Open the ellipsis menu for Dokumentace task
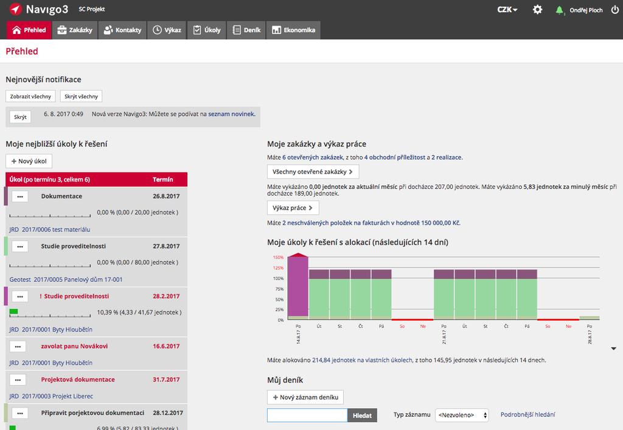The width and height of the screenshot is (623, 430). click(20, 196)
